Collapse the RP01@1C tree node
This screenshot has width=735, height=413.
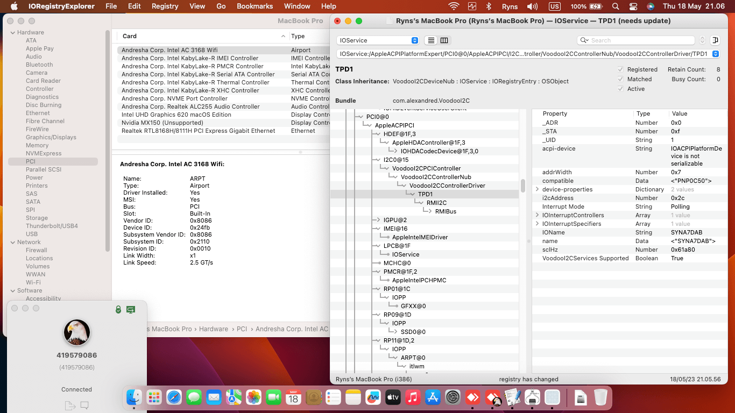378,289
